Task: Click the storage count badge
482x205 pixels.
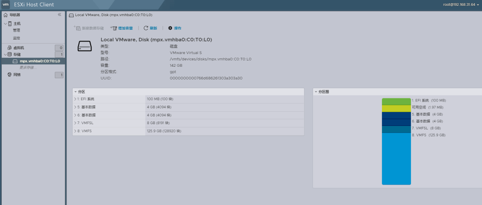Action: click(x=59, y=55)
